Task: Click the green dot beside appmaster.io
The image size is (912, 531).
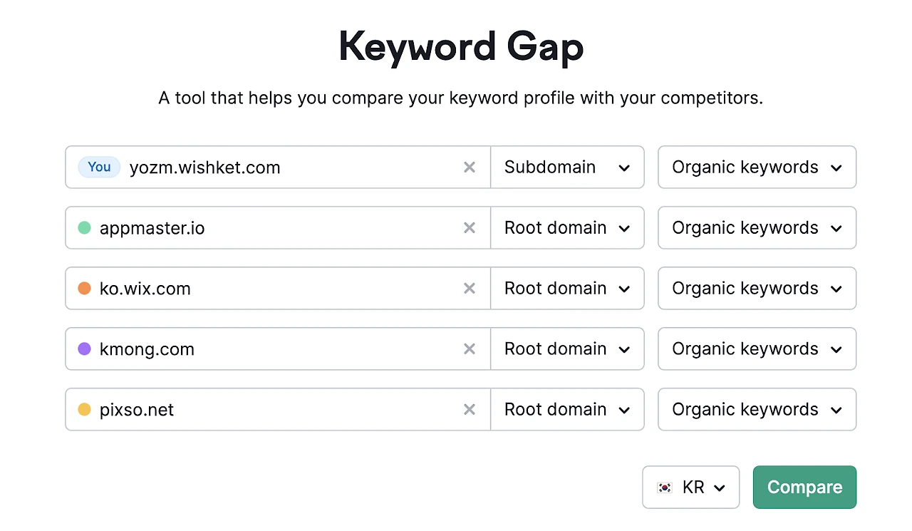Action: pos(84,228)
